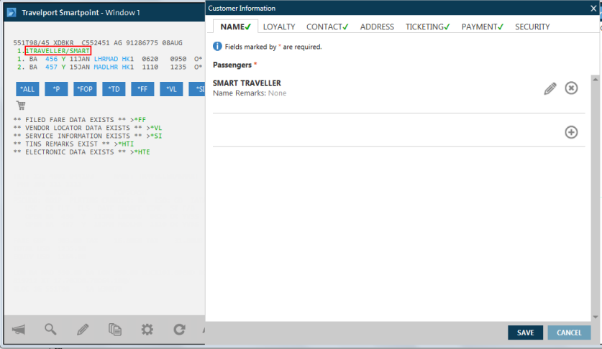Click the shopping cart icon
Image resolution: width=602 pixels, height=349 pixels.
[x=20, y=106]
